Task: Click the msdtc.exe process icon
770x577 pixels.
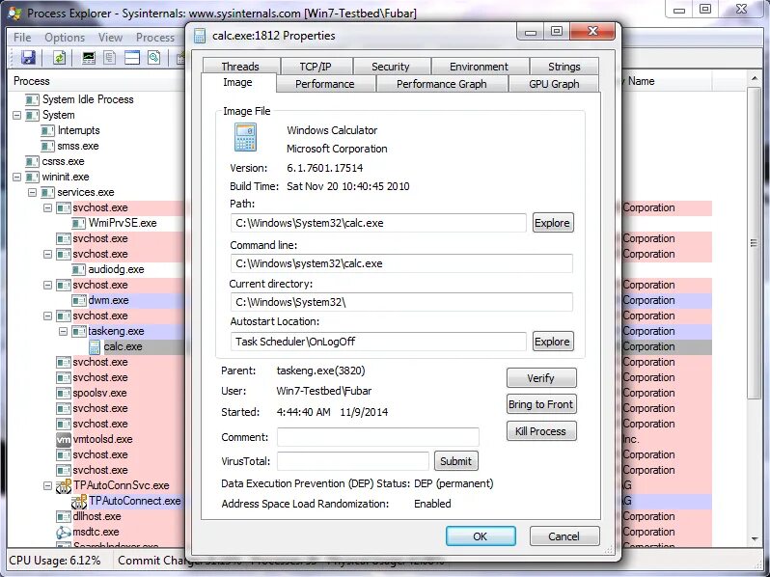Action: [x=64, y=532]
